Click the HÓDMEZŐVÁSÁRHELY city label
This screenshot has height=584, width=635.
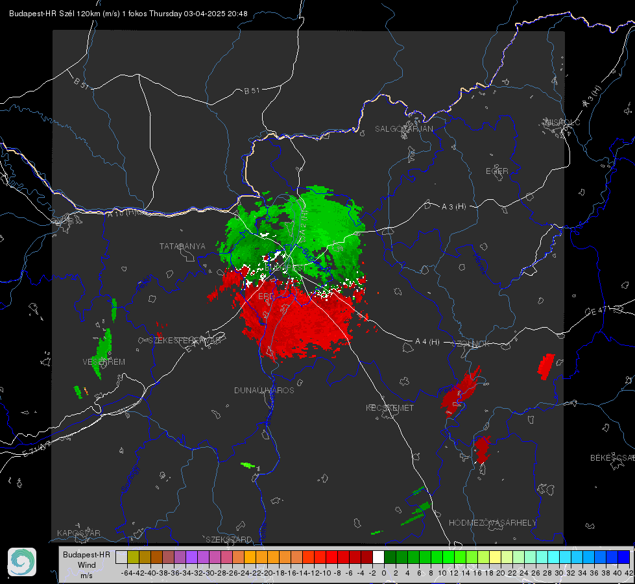(492, 522)
